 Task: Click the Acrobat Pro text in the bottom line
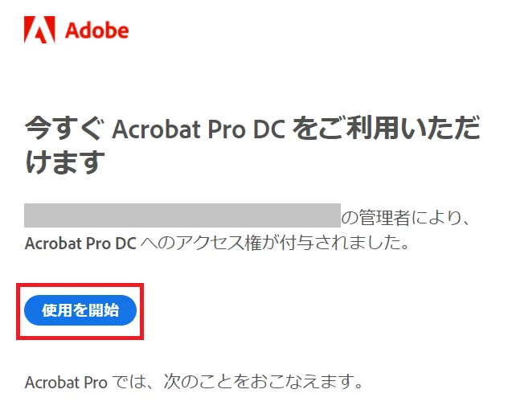66,382
